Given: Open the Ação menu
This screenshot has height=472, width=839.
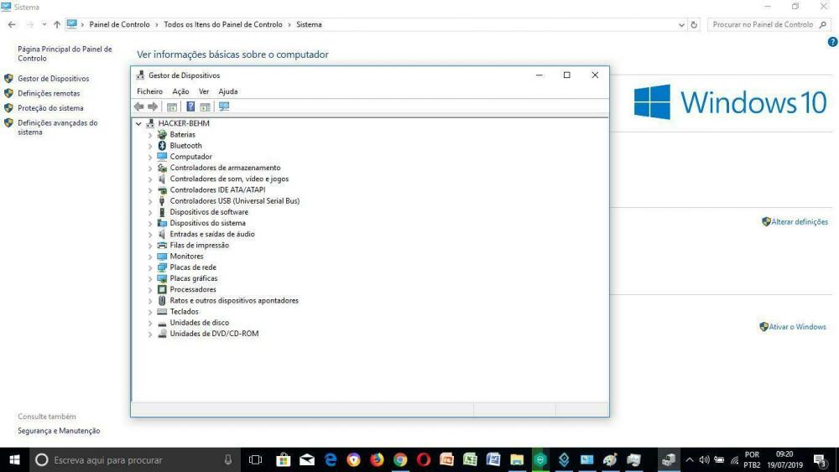Looking at the screenshot, I should pyautogui.click(x=180, y=91).
